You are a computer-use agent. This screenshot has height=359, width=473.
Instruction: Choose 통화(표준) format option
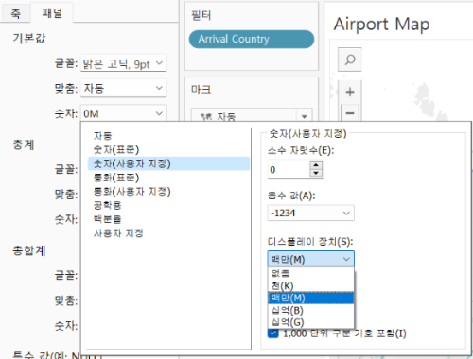click(116, 178)
